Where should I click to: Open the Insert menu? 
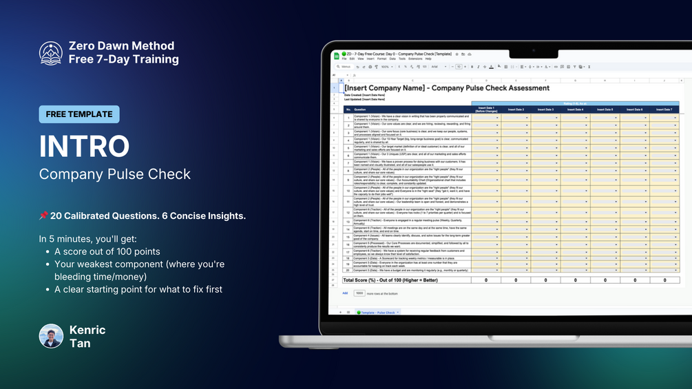[x=370, y=59]
